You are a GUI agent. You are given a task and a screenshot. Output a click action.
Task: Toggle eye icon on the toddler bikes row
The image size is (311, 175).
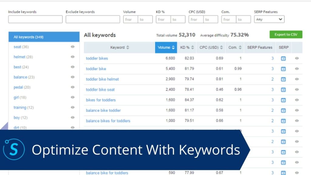tap(297, 58)
